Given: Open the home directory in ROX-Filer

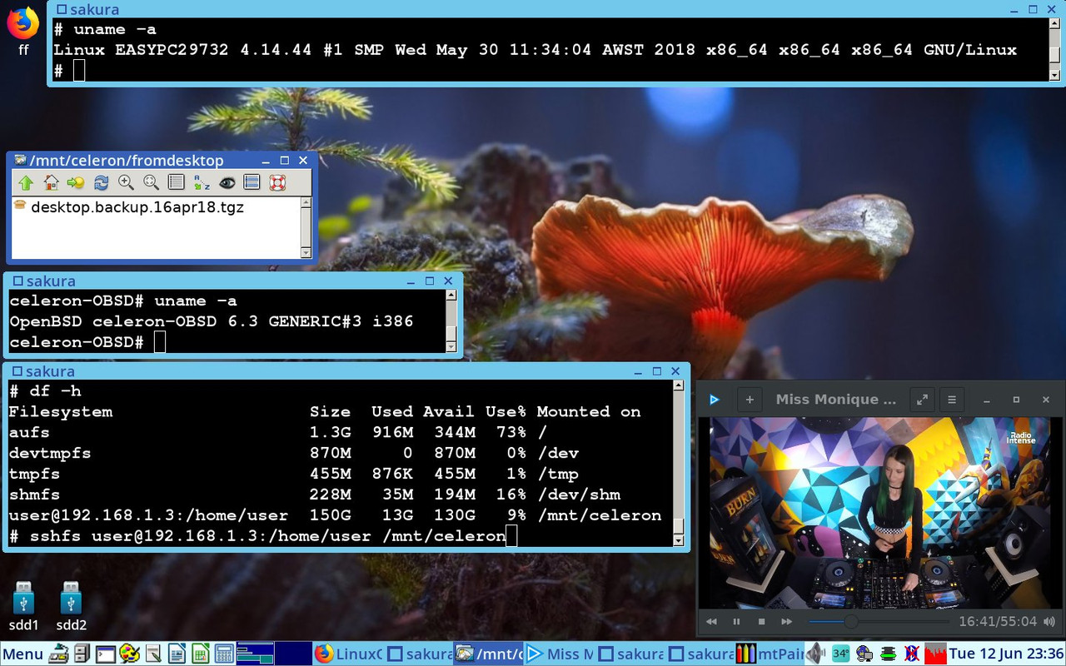Looking at the screenshot, I should 51,182.
